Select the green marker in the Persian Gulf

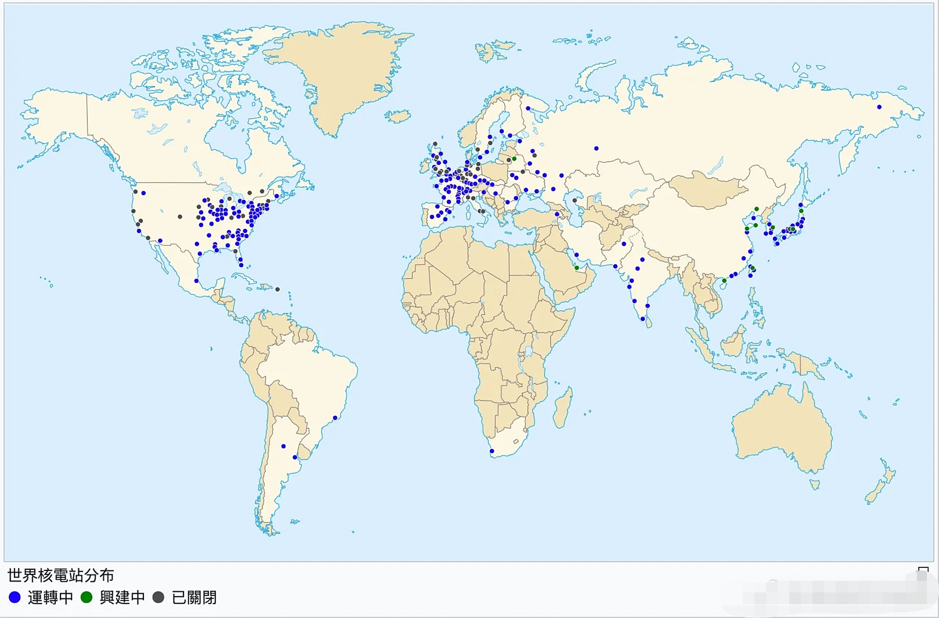(577, 268)
